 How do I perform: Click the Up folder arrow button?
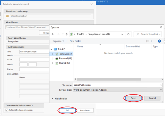67,34
